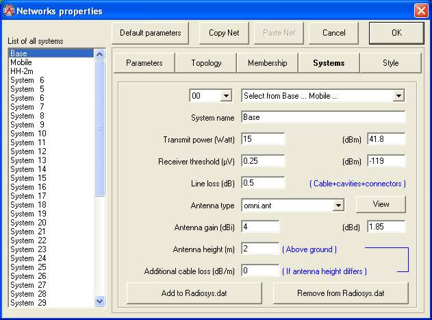
Task: Click the systems list scrollbar thumb
Action: click(x=99, y=128)
